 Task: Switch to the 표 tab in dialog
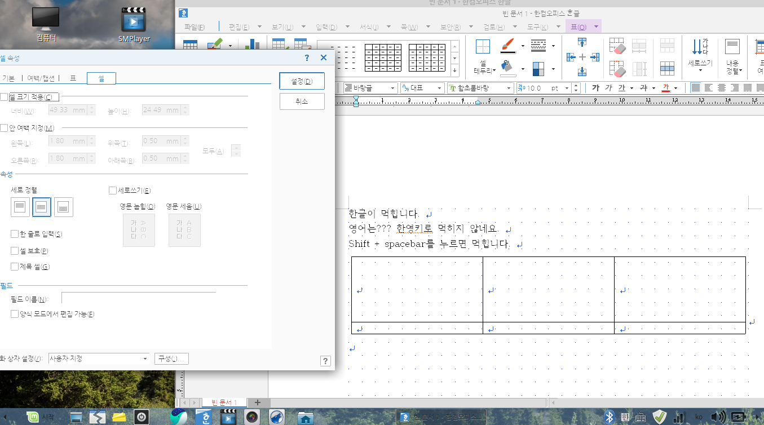click(73, 78)
